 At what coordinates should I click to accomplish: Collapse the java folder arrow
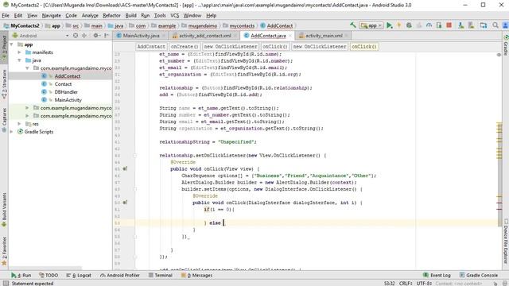19,60
